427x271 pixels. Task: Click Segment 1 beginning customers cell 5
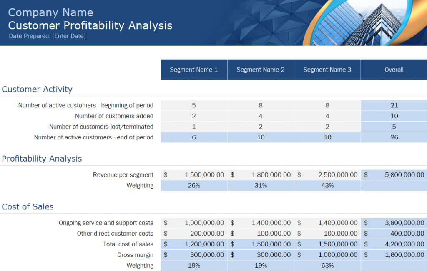click(194, 105)
